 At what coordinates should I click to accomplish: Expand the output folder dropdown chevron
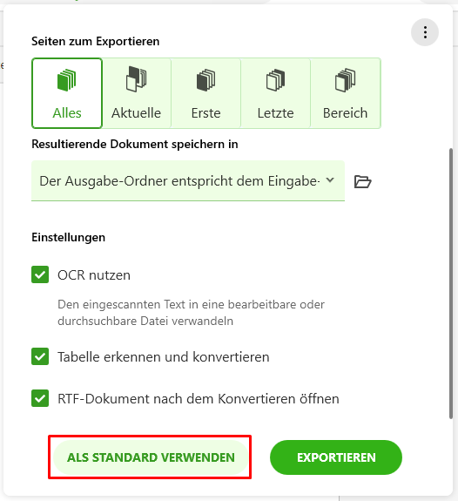330,180
